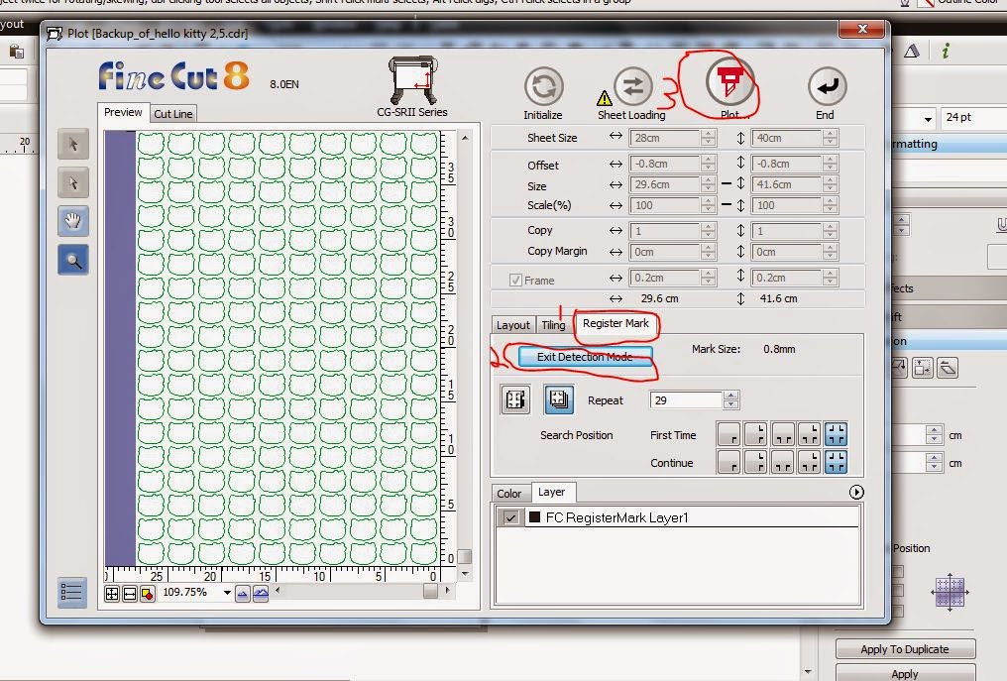Switch to the Preview tab
Image resolution: width=1007 pixels, height=681 pixels.
[x=123, y=112]
